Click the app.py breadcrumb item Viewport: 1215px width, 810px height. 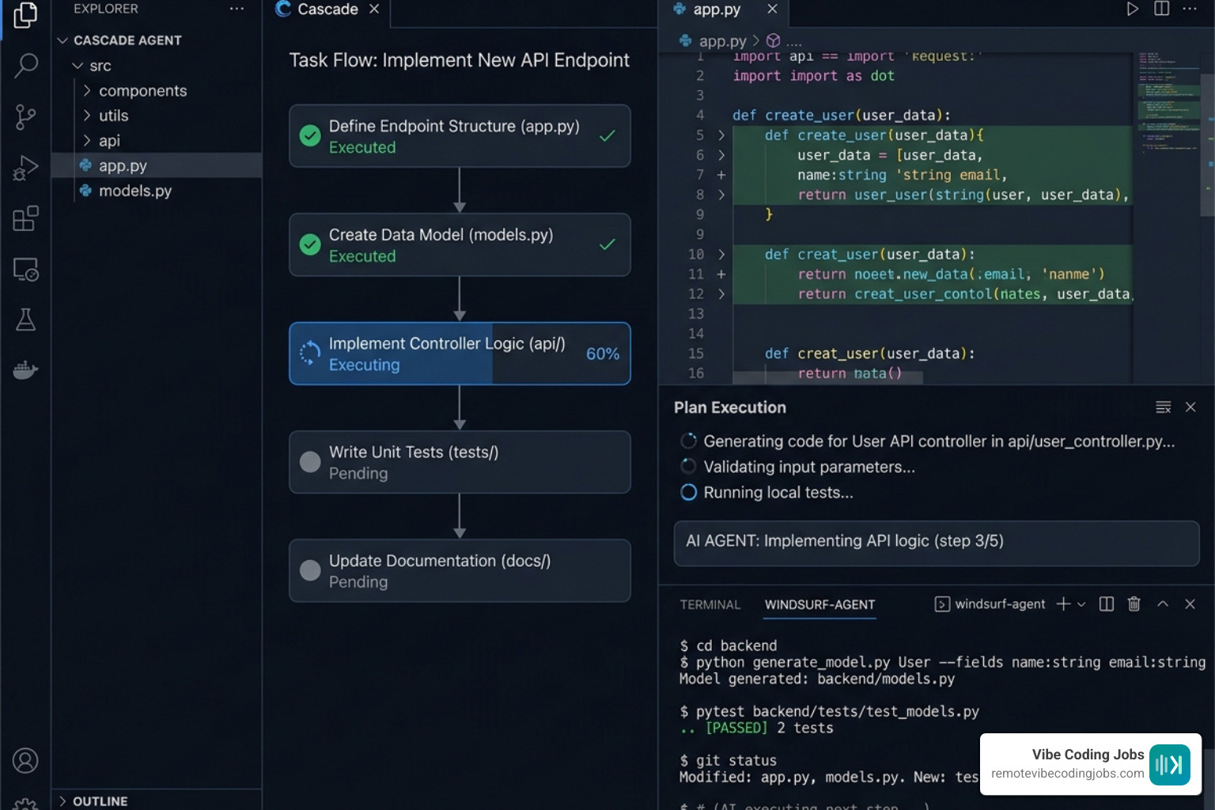point(722,41)
